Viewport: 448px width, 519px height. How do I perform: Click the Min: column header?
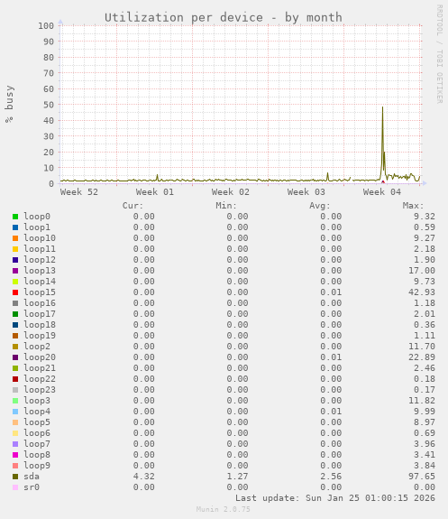click(x=226, y=206)
